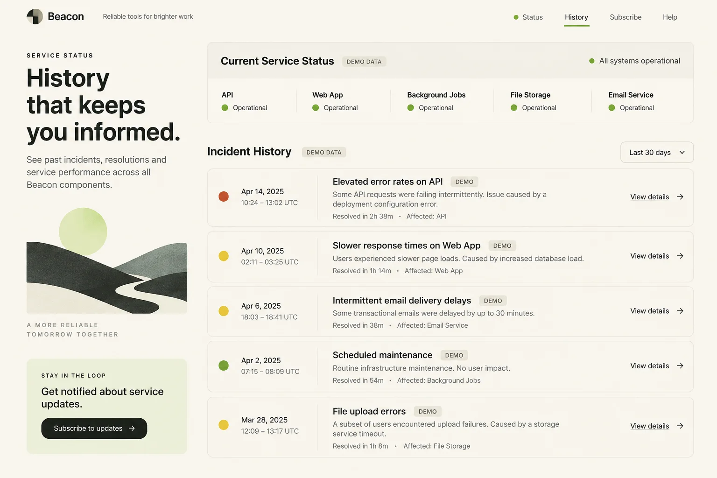Screen dimensions: 717x478
Task: Click the API operational status dot
Action: (225, 108)
